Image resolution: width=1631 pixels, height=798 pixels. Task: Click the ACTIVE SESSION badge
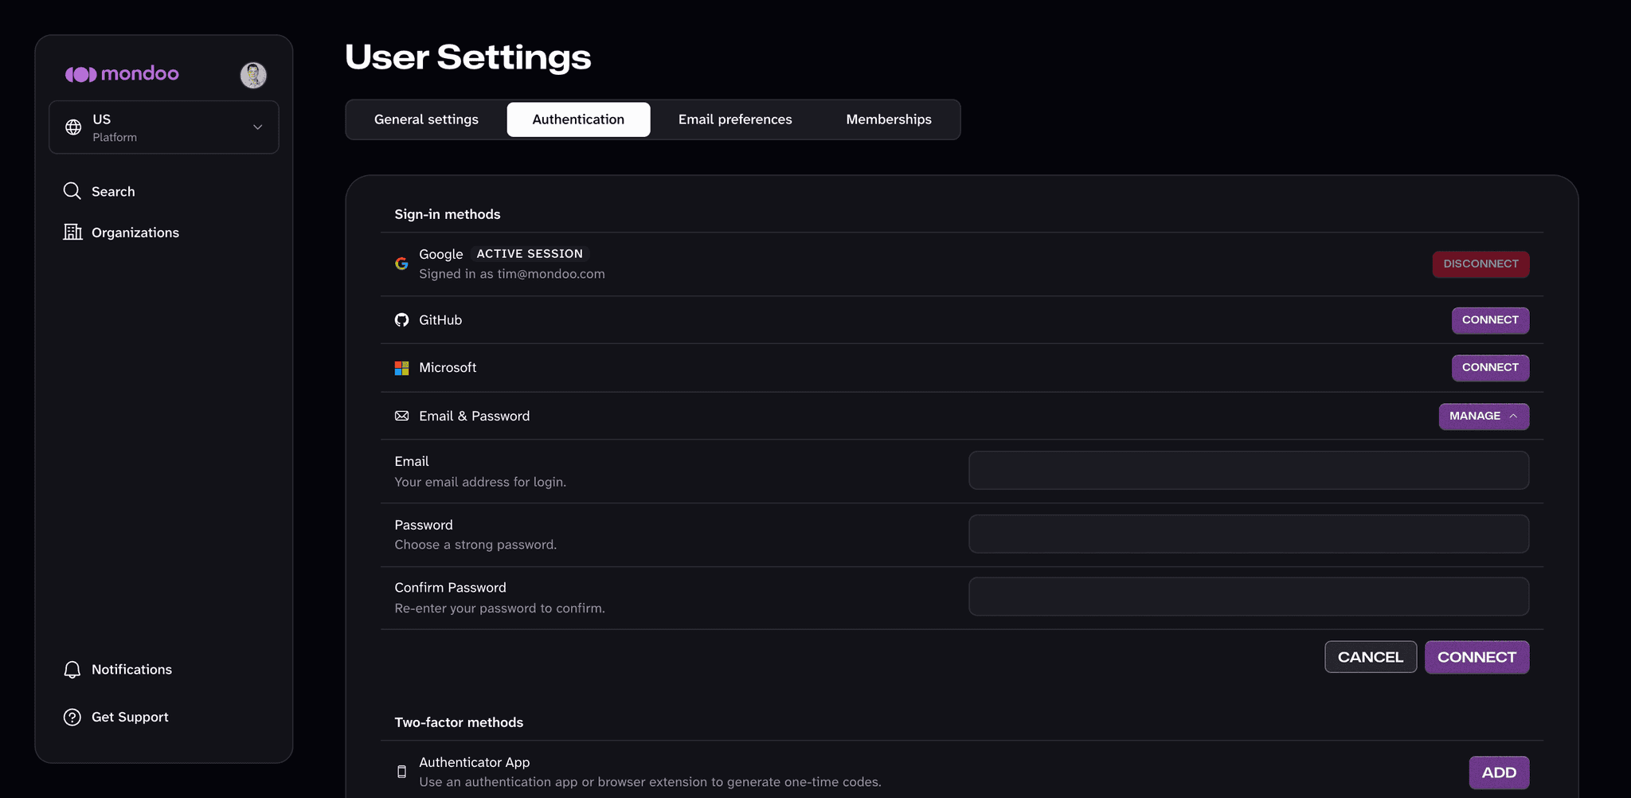point(530,254)
